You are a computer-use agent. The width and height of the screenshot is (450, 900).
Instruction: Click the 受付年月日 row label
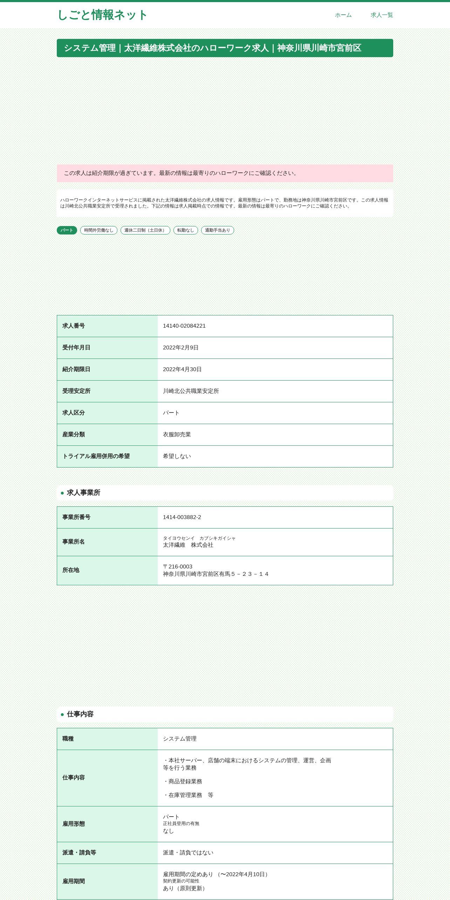[x=76, y=348]
